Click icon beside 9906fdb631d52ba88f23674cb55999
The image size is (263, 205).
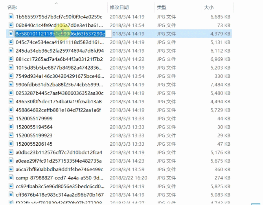[x=11, y=84]
